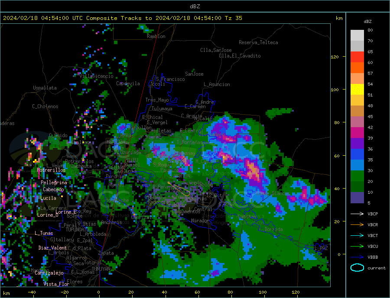Click the 'Clla.El_Cavadito' map label
This screenshot has width=390, height=298.
click(240, 56)
